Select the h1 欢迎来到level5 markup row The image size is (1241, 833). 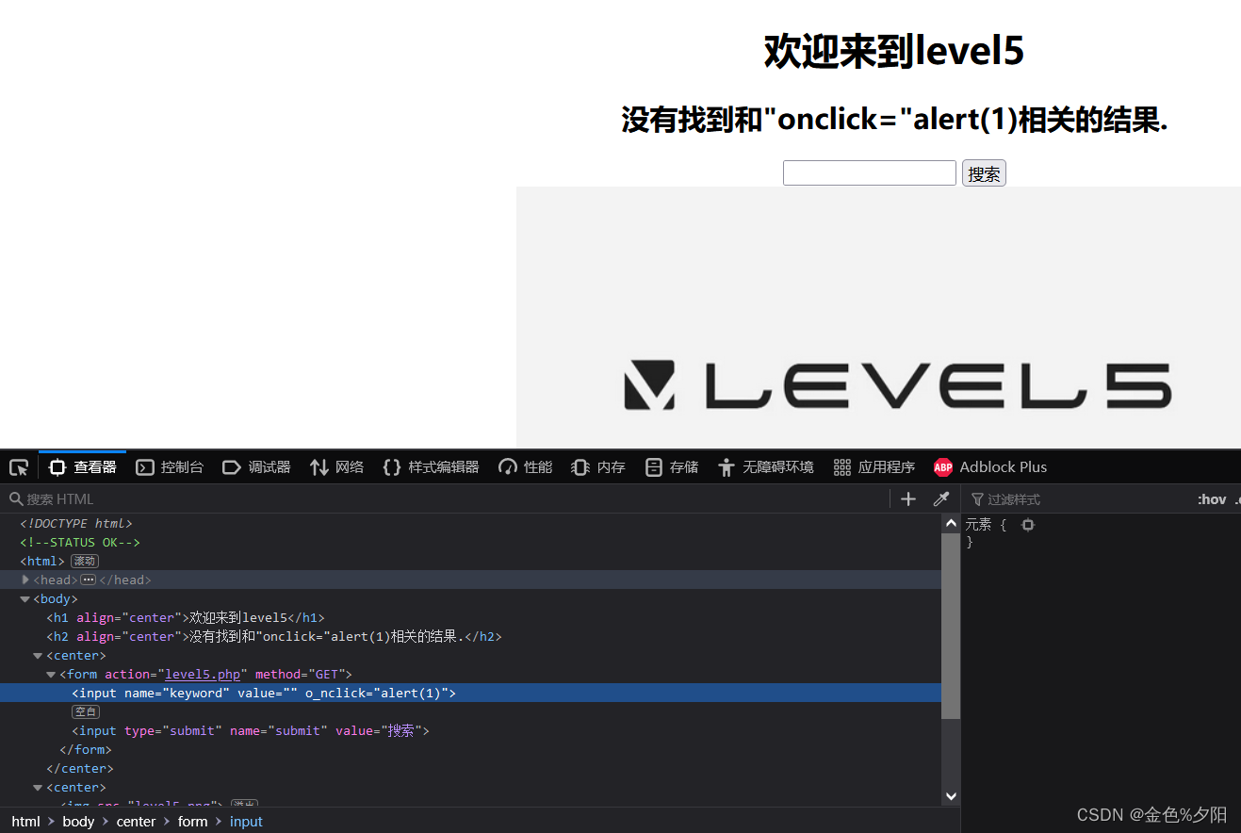coord(470,617)
